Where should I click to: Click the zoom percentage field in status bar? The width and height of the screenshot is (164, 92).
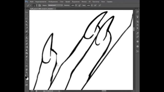(x=32, y=91)
